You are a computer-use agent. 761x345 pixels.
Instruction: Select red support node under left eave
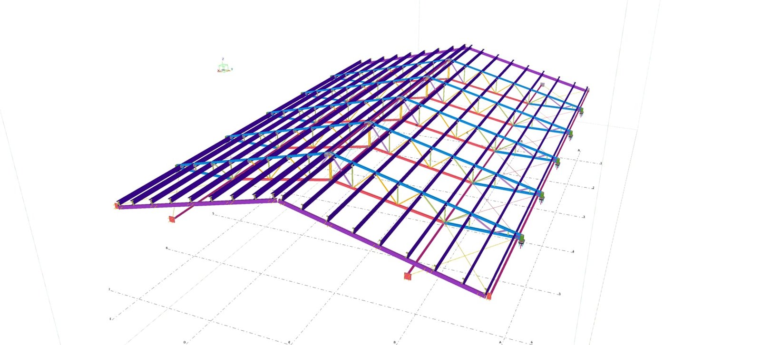click(172, 219)
